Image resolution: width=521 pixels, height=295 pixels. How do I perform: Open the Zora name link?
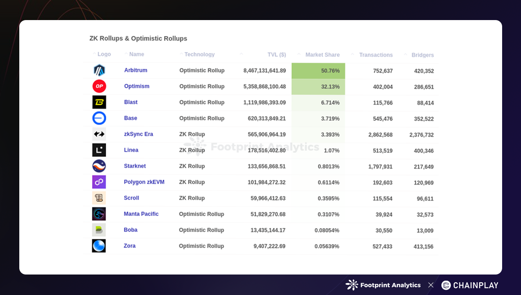[x=130, y=246]
